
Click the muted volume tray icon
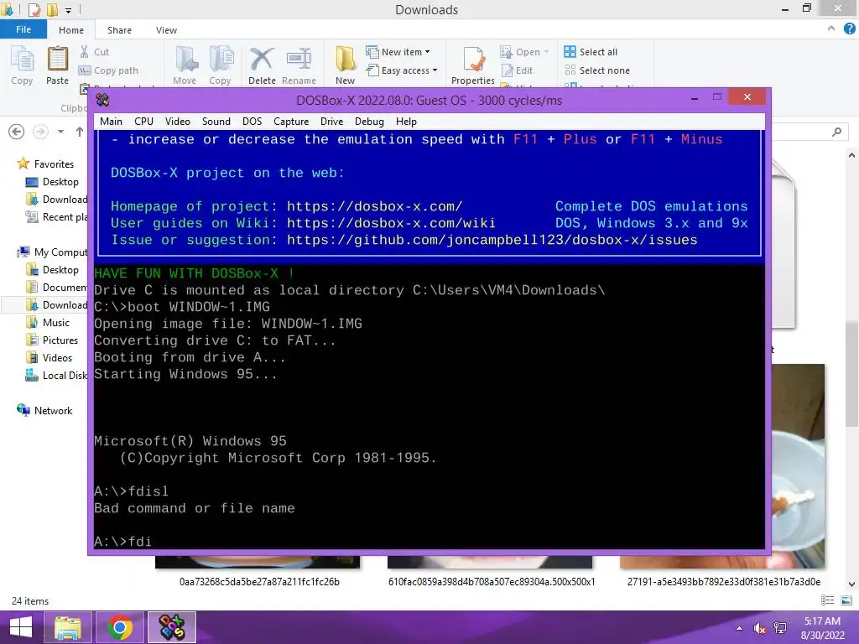(x=759, y=628)
